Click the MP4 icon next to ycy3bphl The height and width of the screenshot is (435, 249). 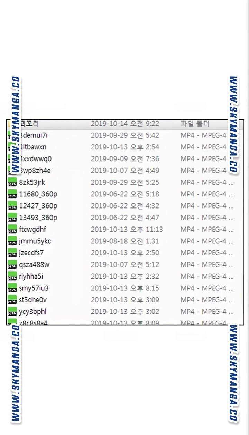(12, 312)
